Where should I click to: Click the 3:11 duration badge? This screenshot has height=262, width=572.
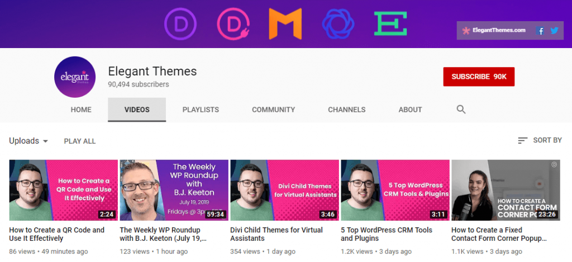coord(438,214)
